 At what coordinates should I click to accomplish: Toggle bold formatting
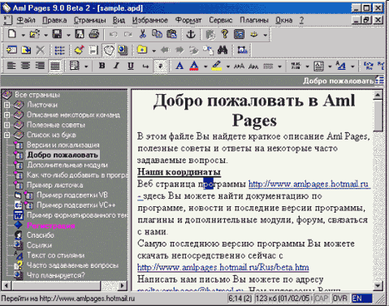(102, 66)
